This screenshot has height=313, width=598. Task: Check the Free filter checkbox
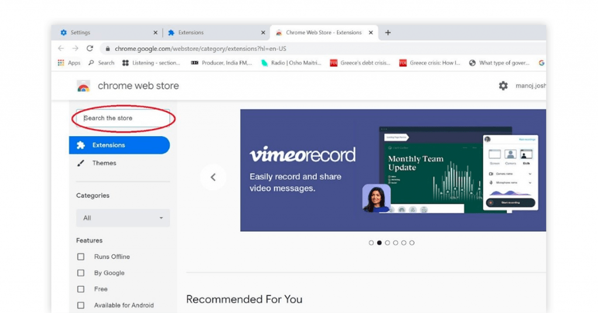(x=81, y=290)
